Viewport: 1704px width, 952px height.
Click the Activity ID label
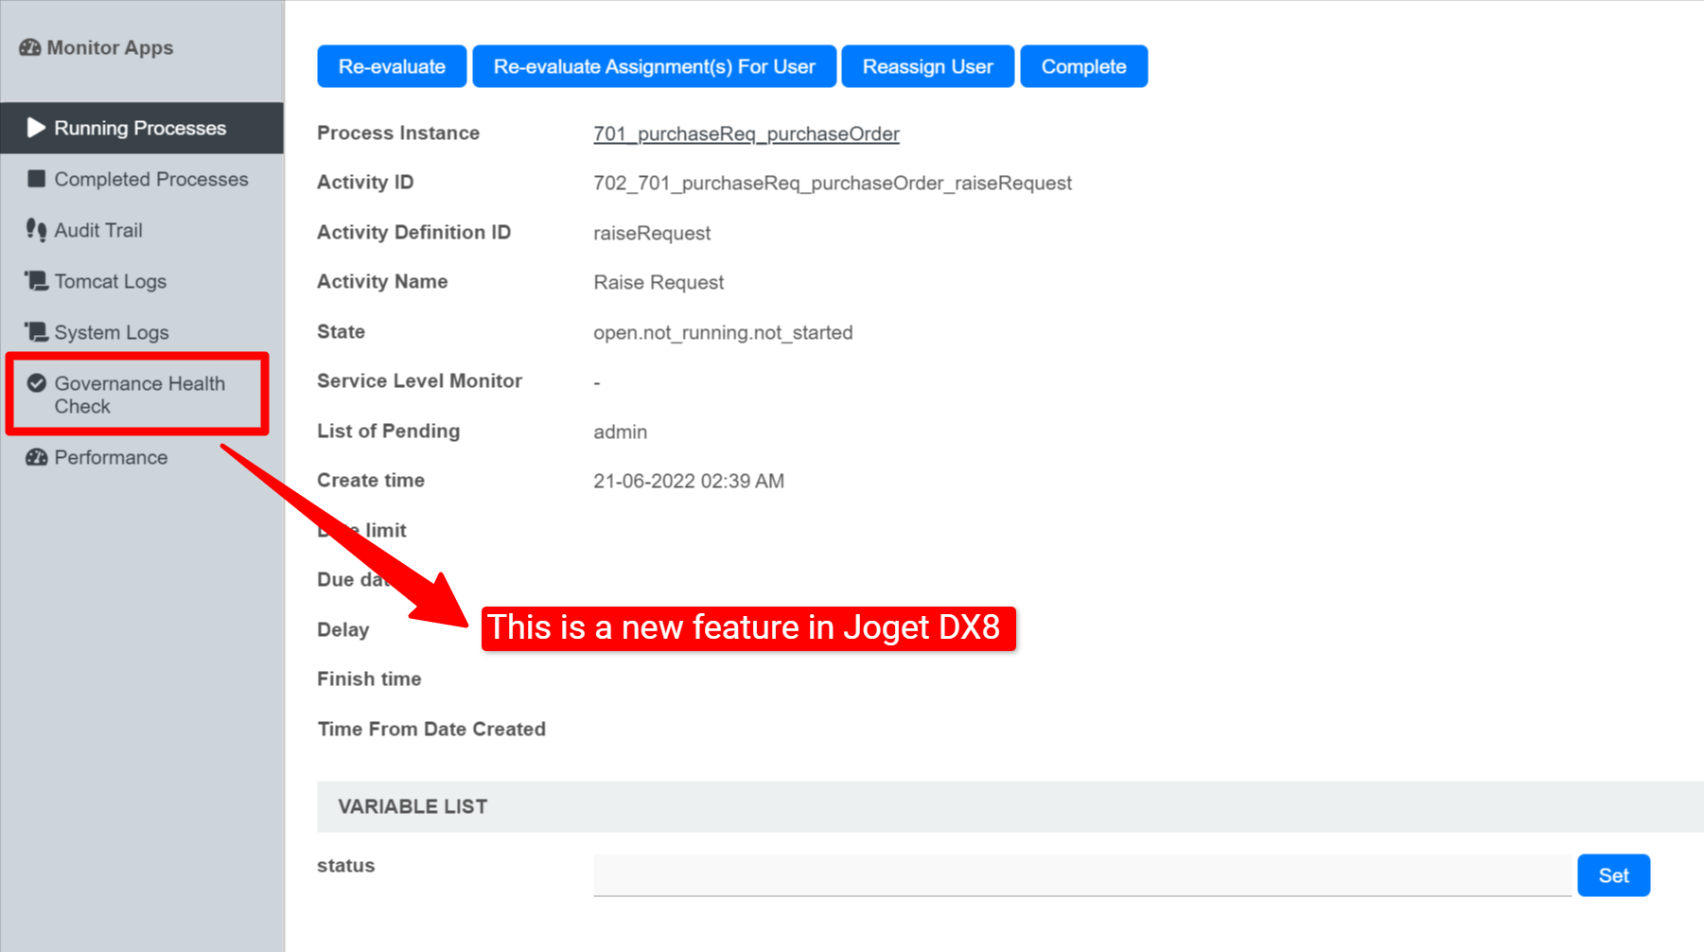click(365, 183)
